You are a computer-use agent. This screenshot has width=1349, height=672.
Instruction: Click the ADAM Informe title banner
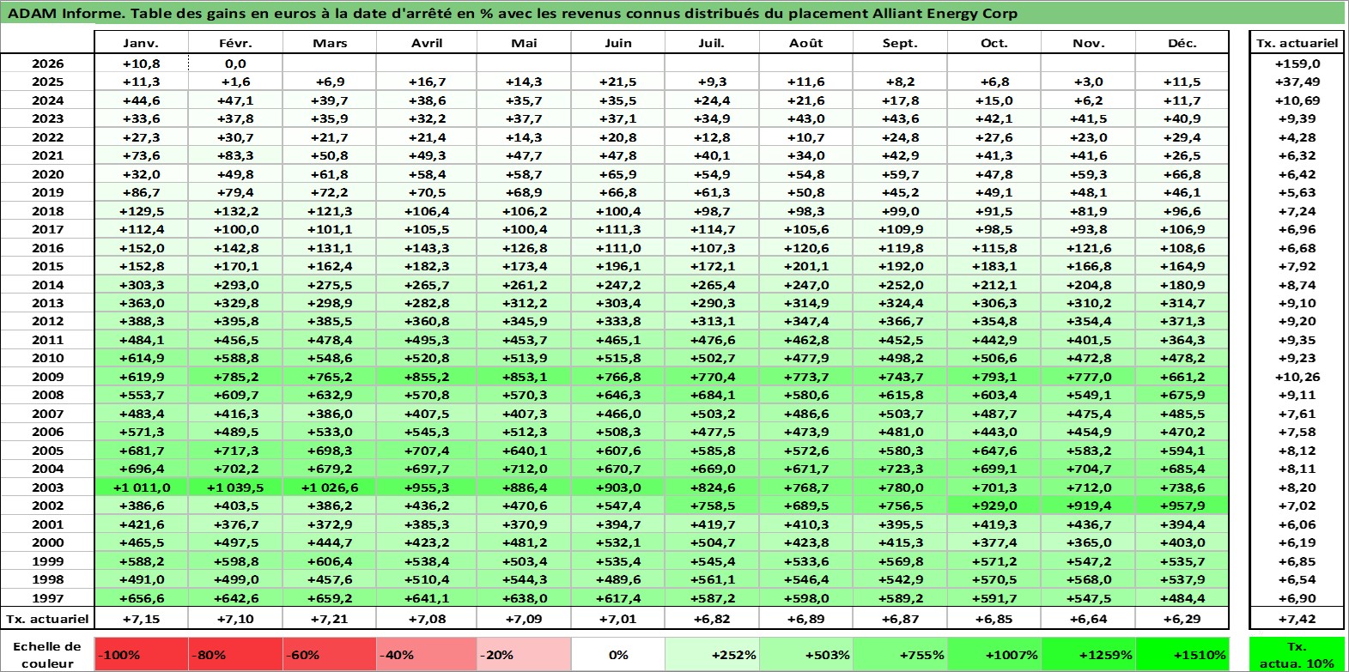673,14
